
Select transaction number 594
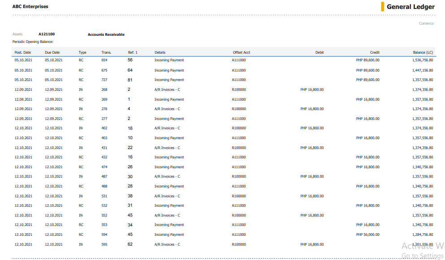click(x=104, y=235)
